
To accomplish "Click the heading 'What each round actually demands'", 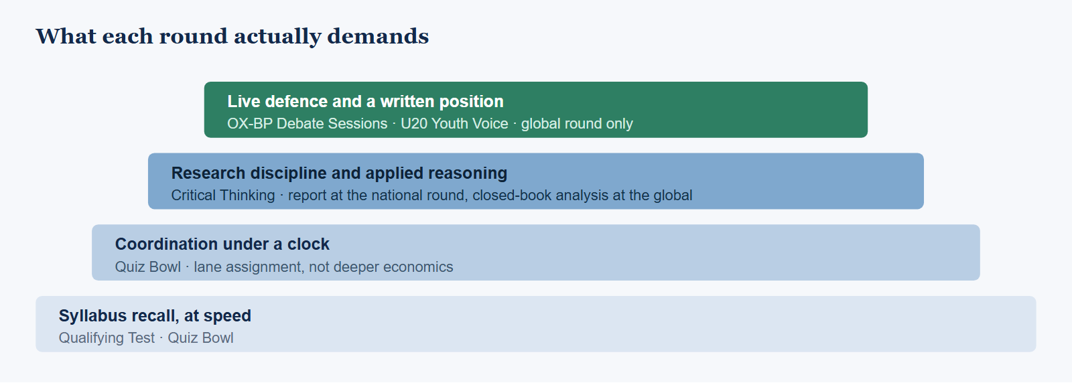I will tap(232, 36).
